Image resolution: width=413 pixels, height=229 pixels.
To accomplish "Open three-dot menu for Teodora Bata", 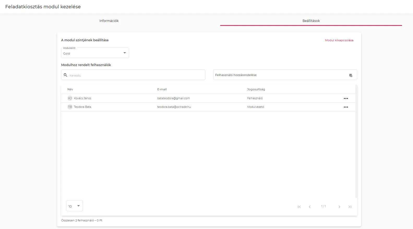I will coord(346,107).
